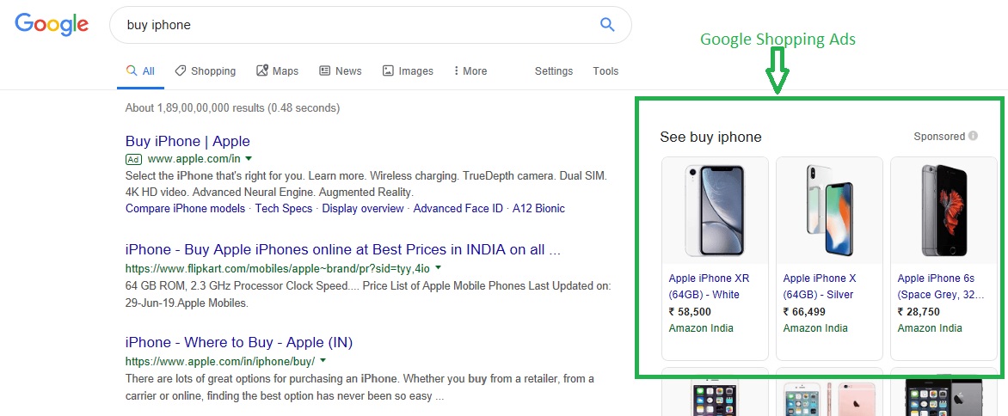Select the All tab
The width and height of the screenshot is (1008, 416).
coord(141,71)
